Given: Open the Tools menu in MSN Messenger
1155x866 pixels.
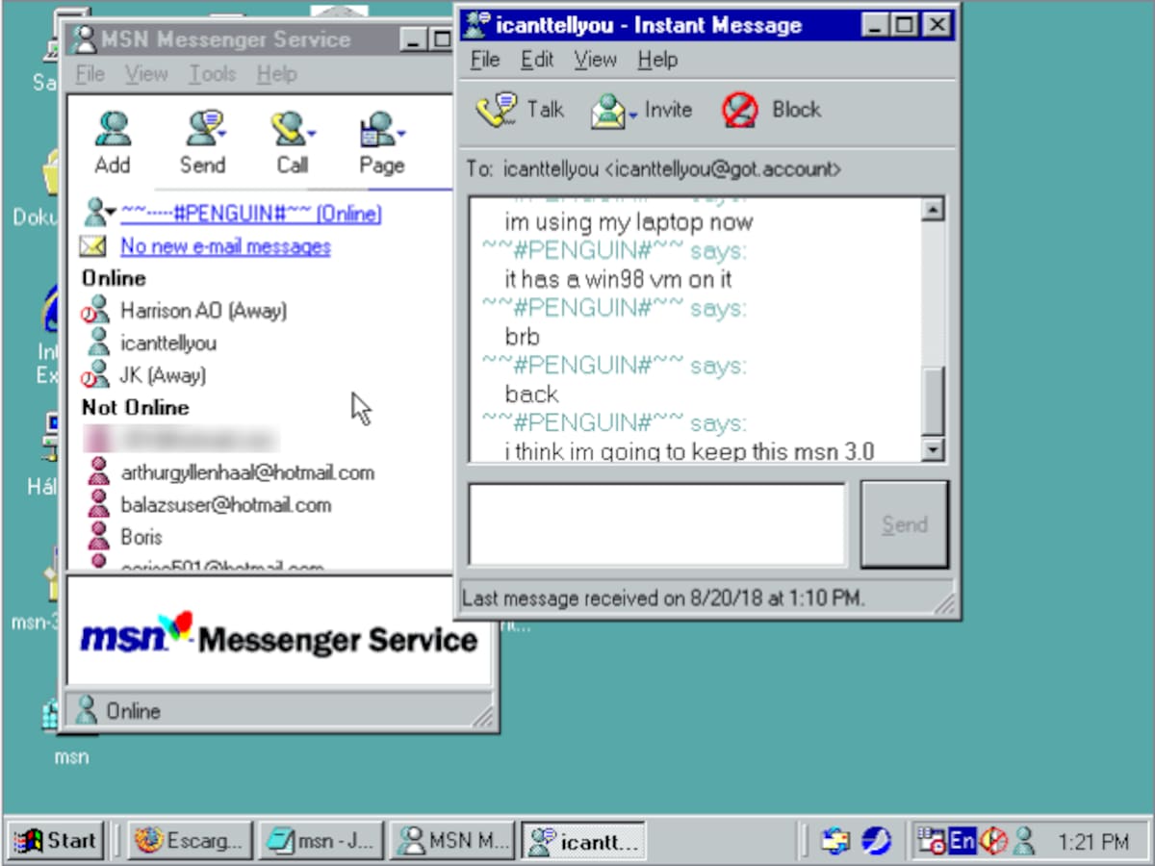Looking at the screenshot, I should pos(211,73).
